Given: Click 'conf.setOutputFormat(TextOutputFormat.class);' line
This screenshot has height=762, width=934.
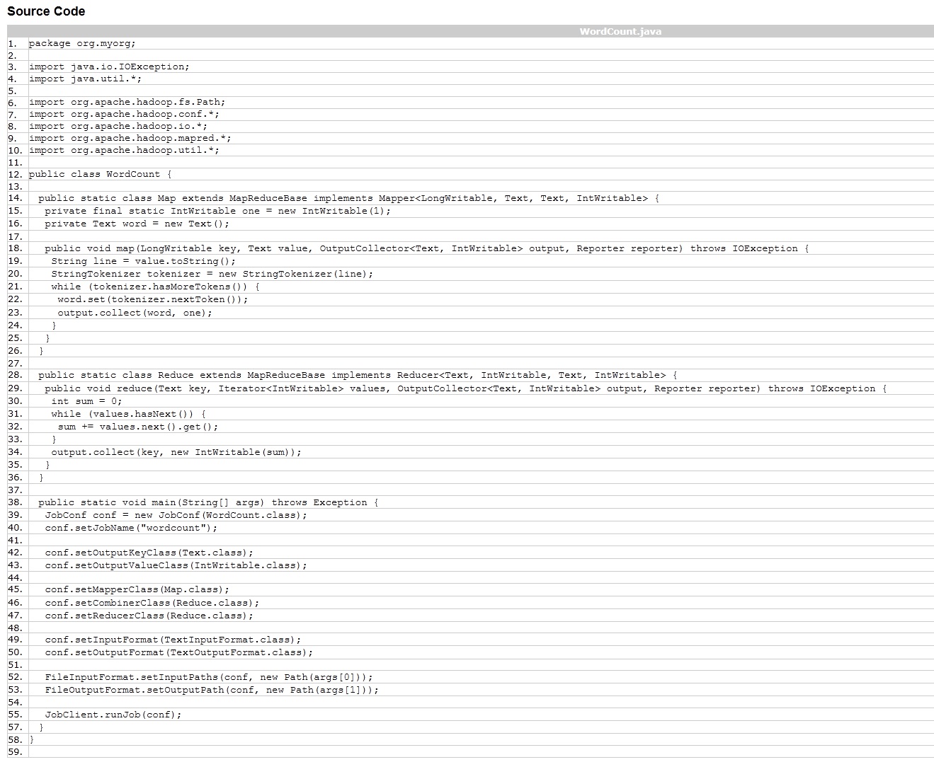Looking at the screenshot, I should [179, 652].
